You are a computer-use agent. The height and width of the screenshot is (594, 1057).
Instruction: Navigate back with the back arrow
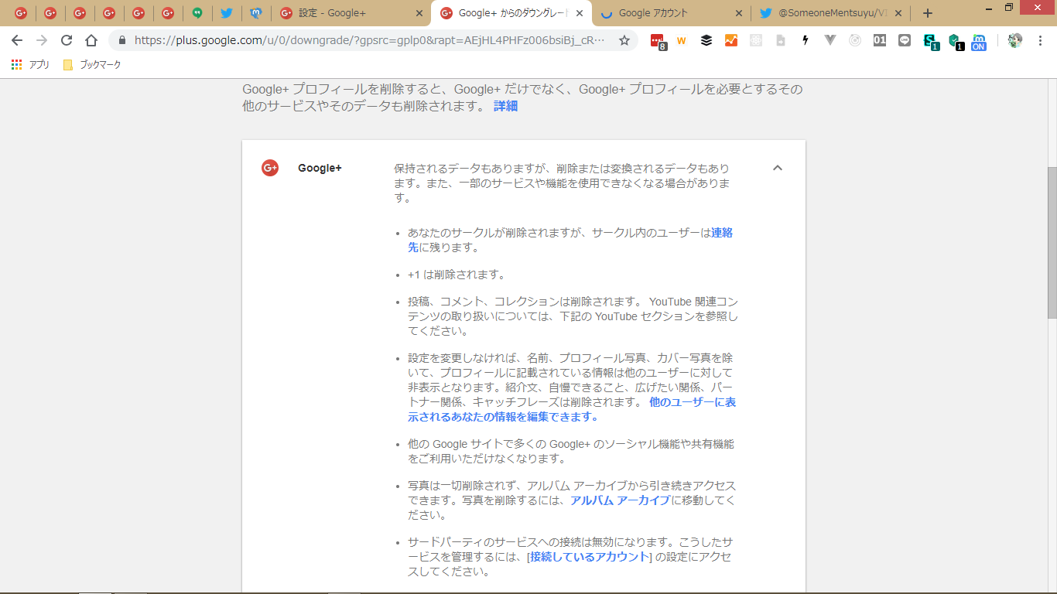click(x=17, y=40)
